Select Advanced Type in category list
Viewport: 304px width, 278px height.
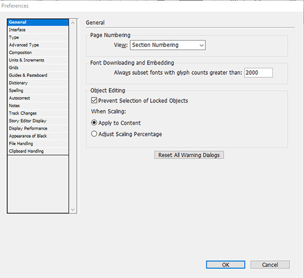pyautogui.click(x=38, y=45)
